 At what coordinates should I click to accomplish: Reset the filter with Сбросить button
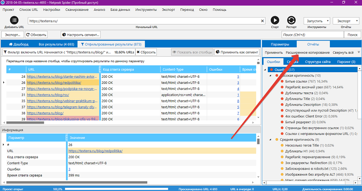pos(146,52)
